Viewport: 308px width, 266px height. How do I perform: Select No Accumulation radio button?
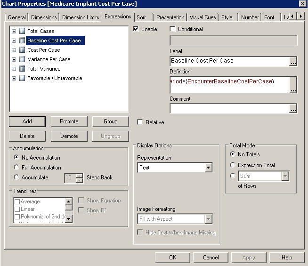click(x=16, y=157)
